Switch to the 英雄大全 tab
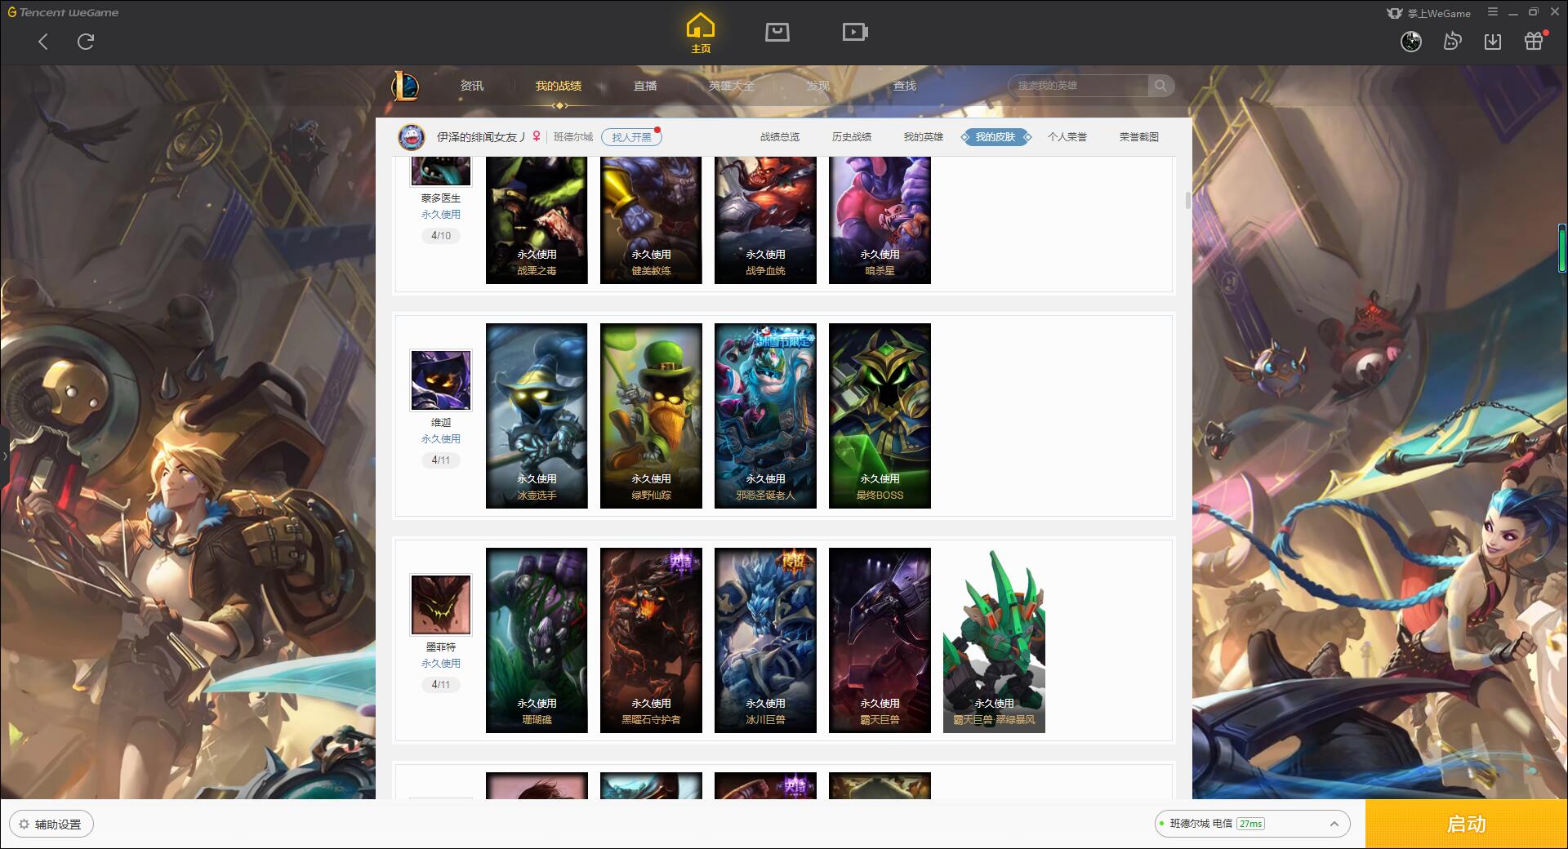 pyautogui.click(x=732, y=86)
